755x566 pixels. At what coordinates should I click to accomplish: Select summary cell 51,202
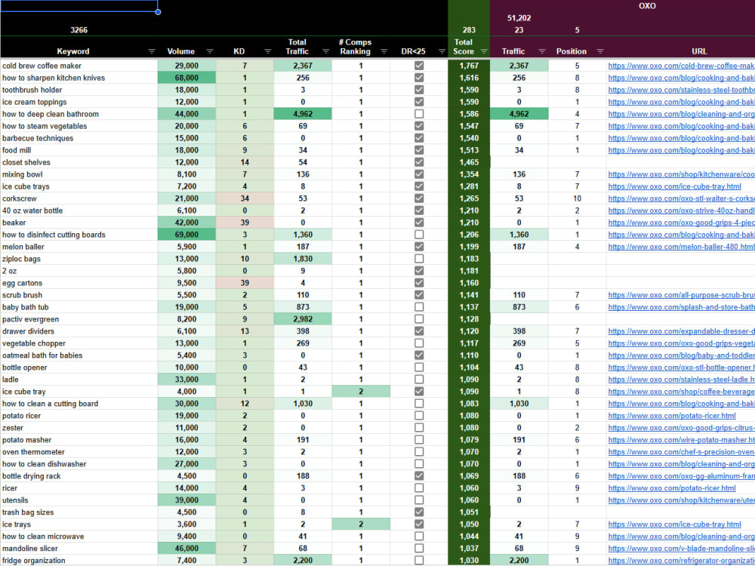pyautogui.click(x=519, y=18)
